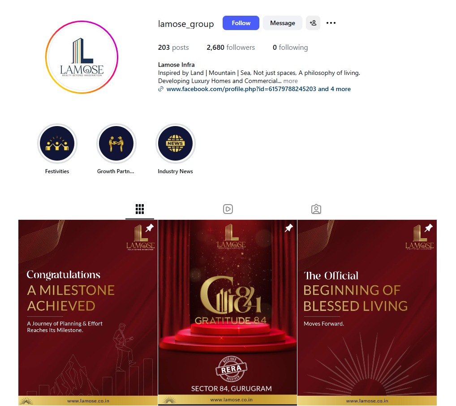Open the Industry News story highlight
456x406 pixels.
point(175,144)
